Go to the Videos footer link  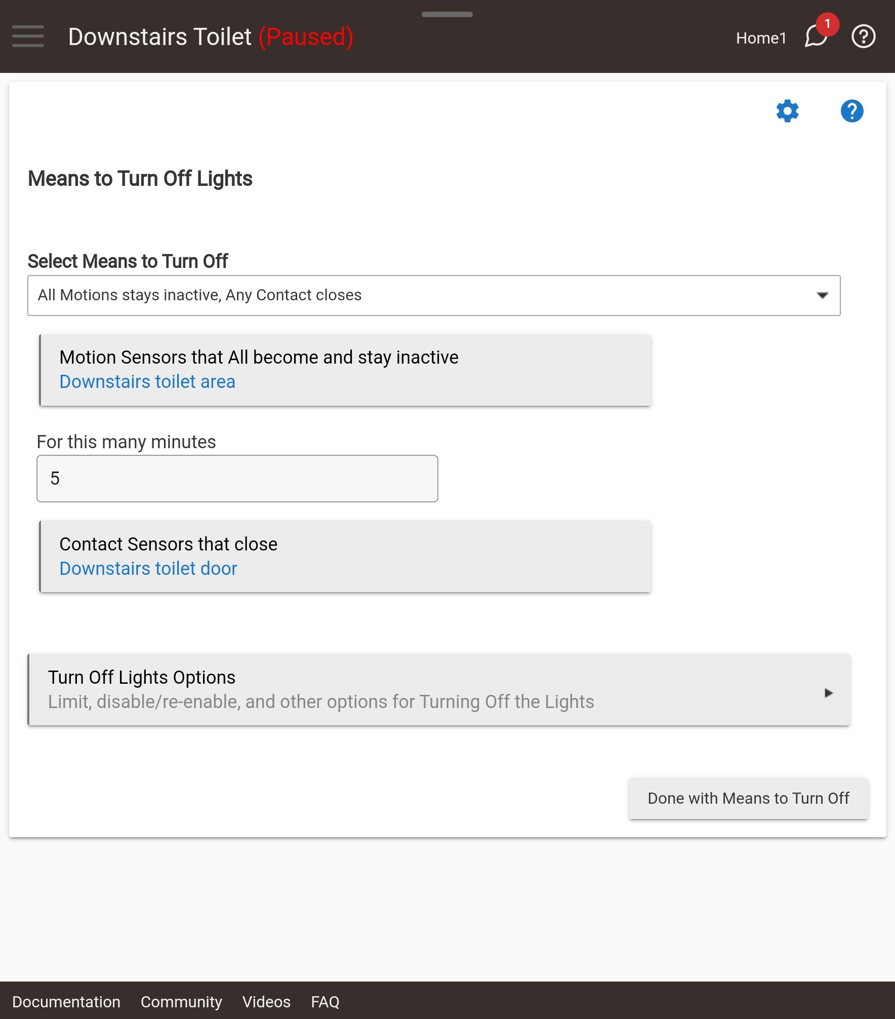tap(266, 1002)
